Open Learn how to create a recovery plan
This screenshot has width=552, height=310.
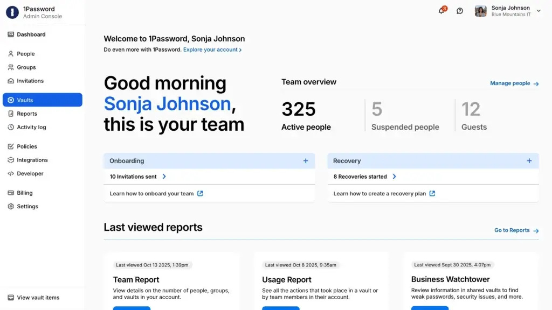tap(379, 194)
